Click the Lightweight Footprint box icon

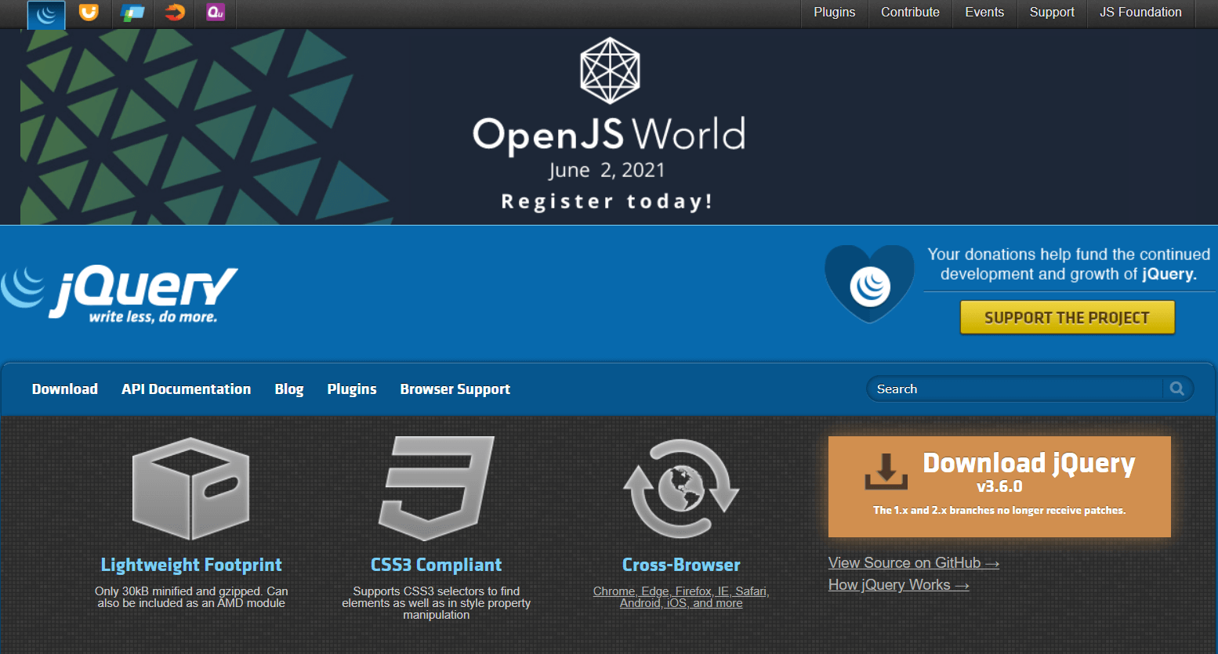click(190, 489)
